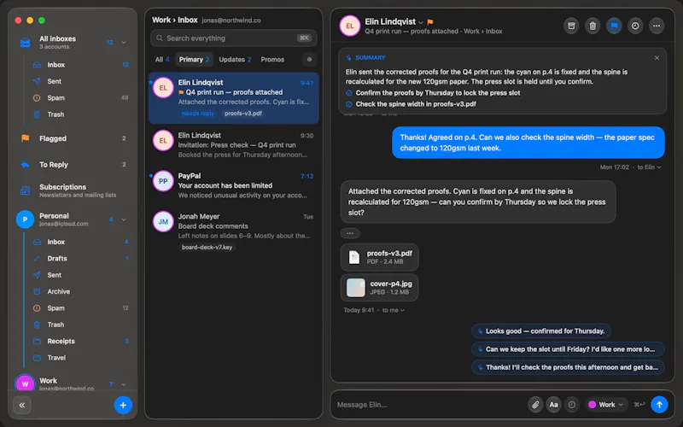Click the Personal account avatar P

(x=25, y=219)
